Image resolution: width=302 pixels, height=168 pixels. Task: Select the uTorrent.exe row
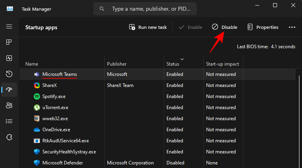pos(55,108)
